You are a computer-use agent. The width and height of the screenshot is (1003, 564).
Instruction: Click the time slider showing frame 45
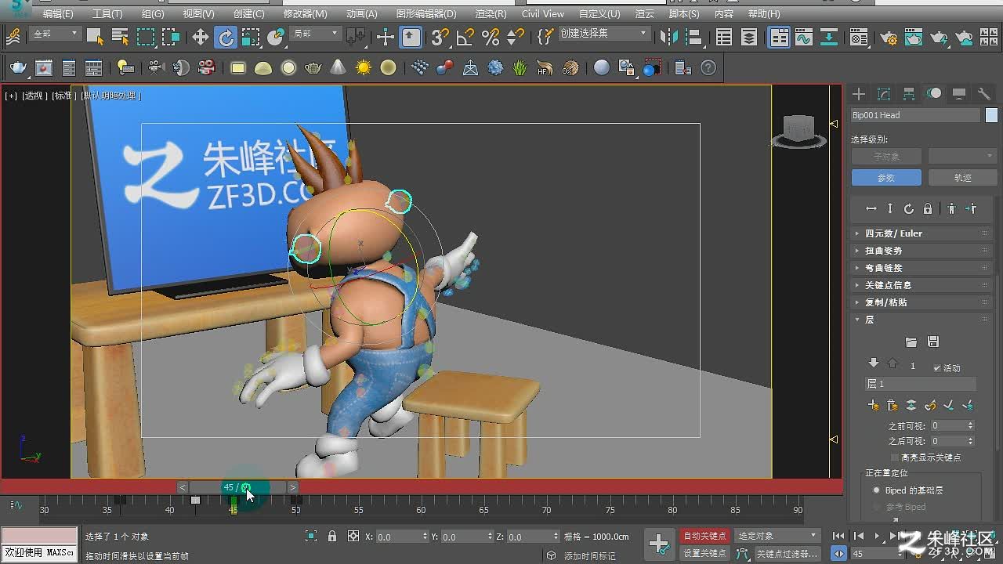pos(237,487)
